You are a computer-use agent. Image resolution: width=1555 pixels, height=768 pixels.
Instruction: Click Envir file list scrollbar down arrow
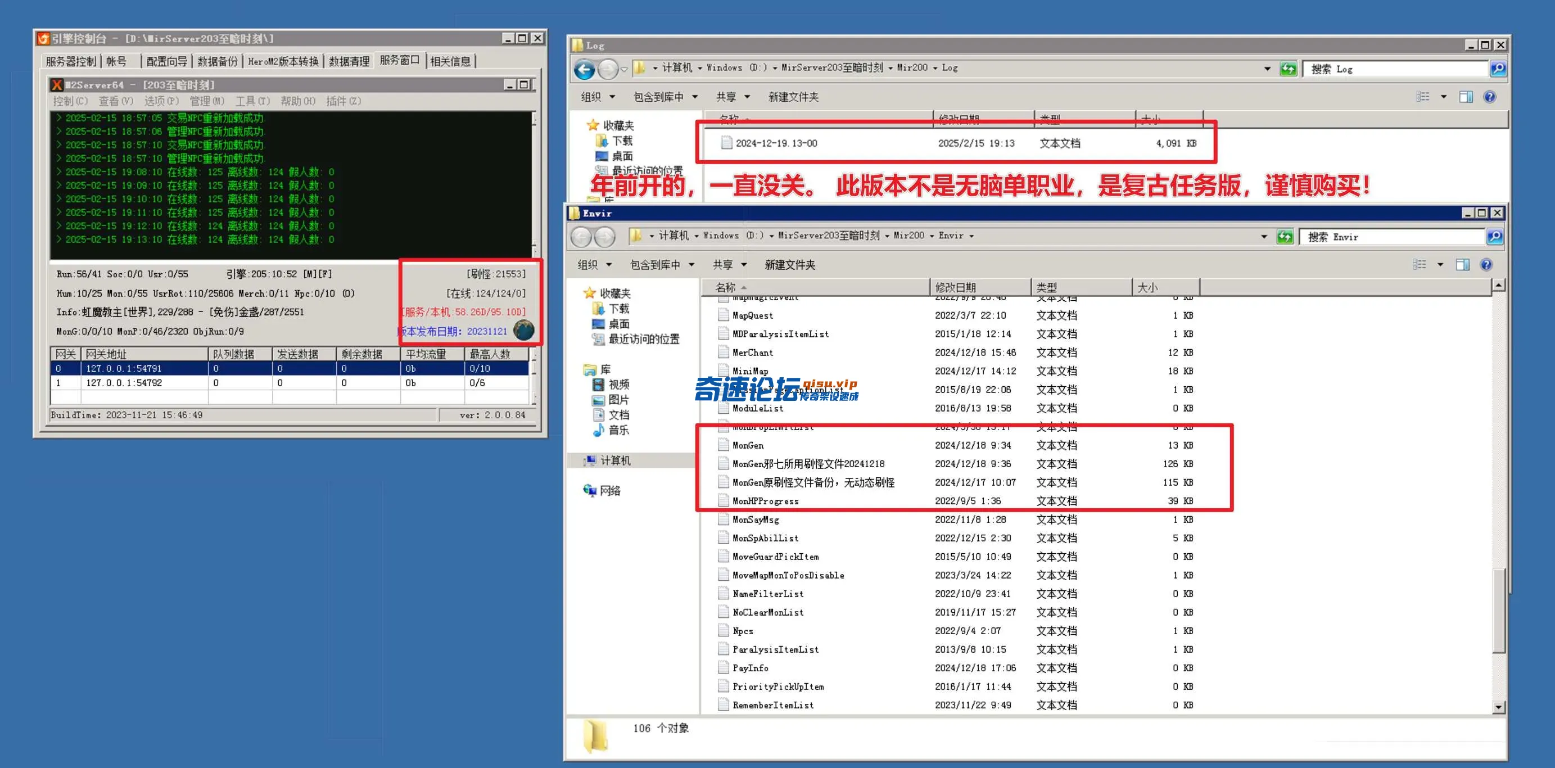(x=1498, y=707)
